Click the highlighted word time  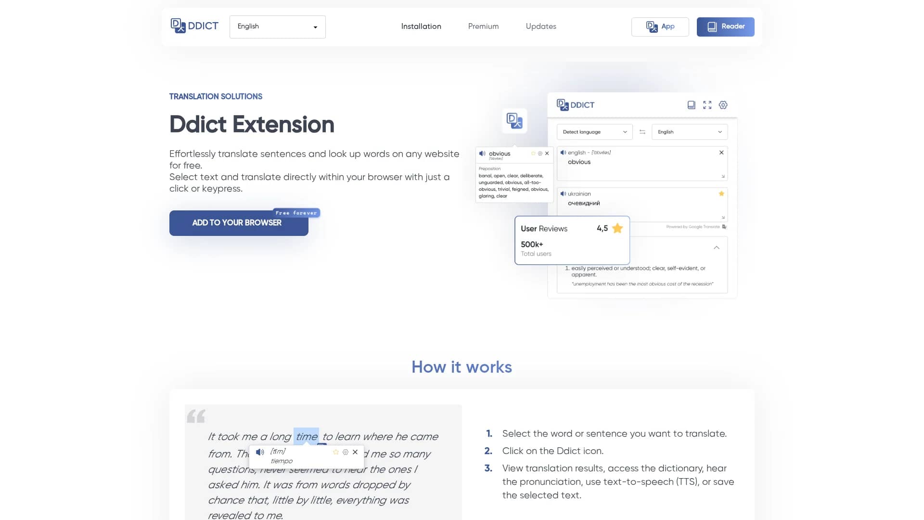[307, 437]
